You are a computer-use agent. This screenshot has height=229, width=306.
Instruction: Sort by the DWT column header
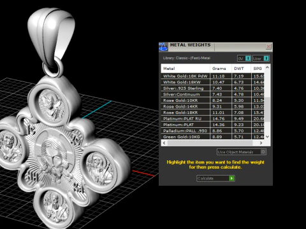point(242,69)
